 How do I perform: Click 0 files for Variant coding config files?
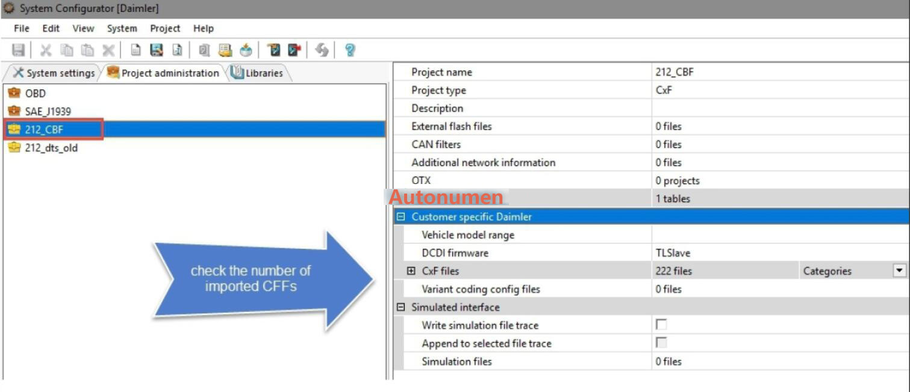point(668,289)
